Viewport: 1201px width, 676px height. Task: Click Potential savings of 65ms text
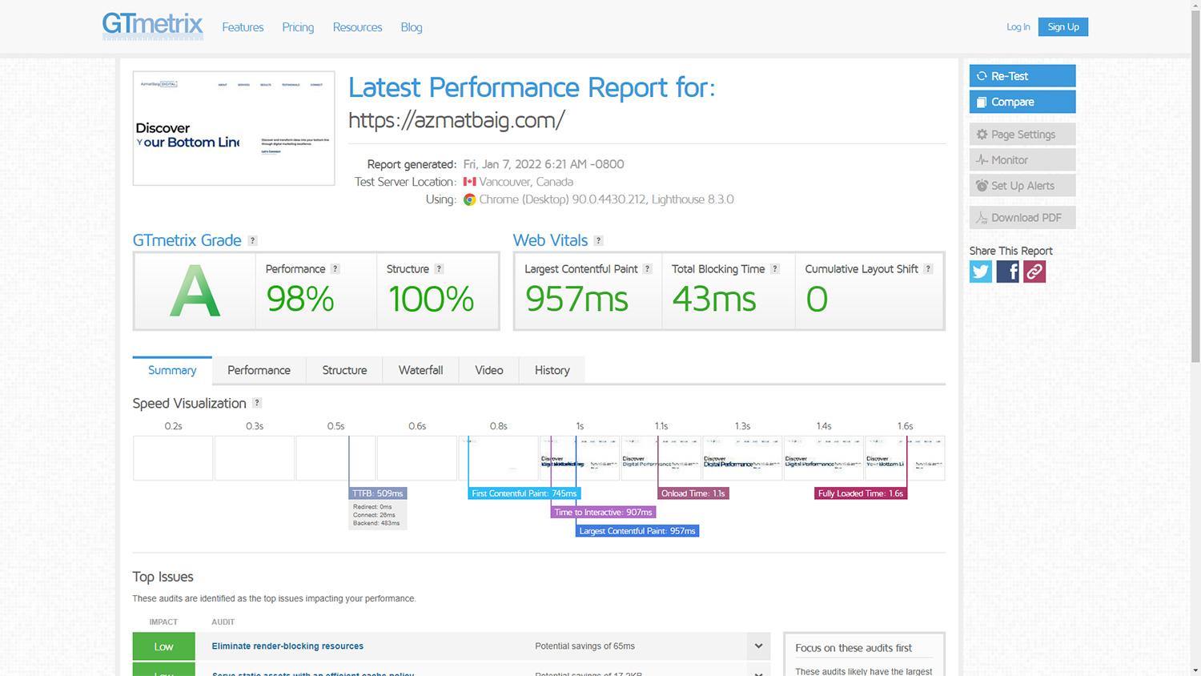coord(584,646)
